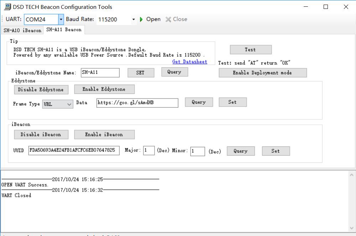Enable iBeacon broadcasting

click(104, 134)
